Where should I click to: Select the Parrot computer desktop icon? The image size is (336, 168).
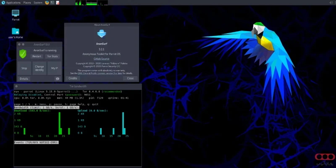click(16, 15)
